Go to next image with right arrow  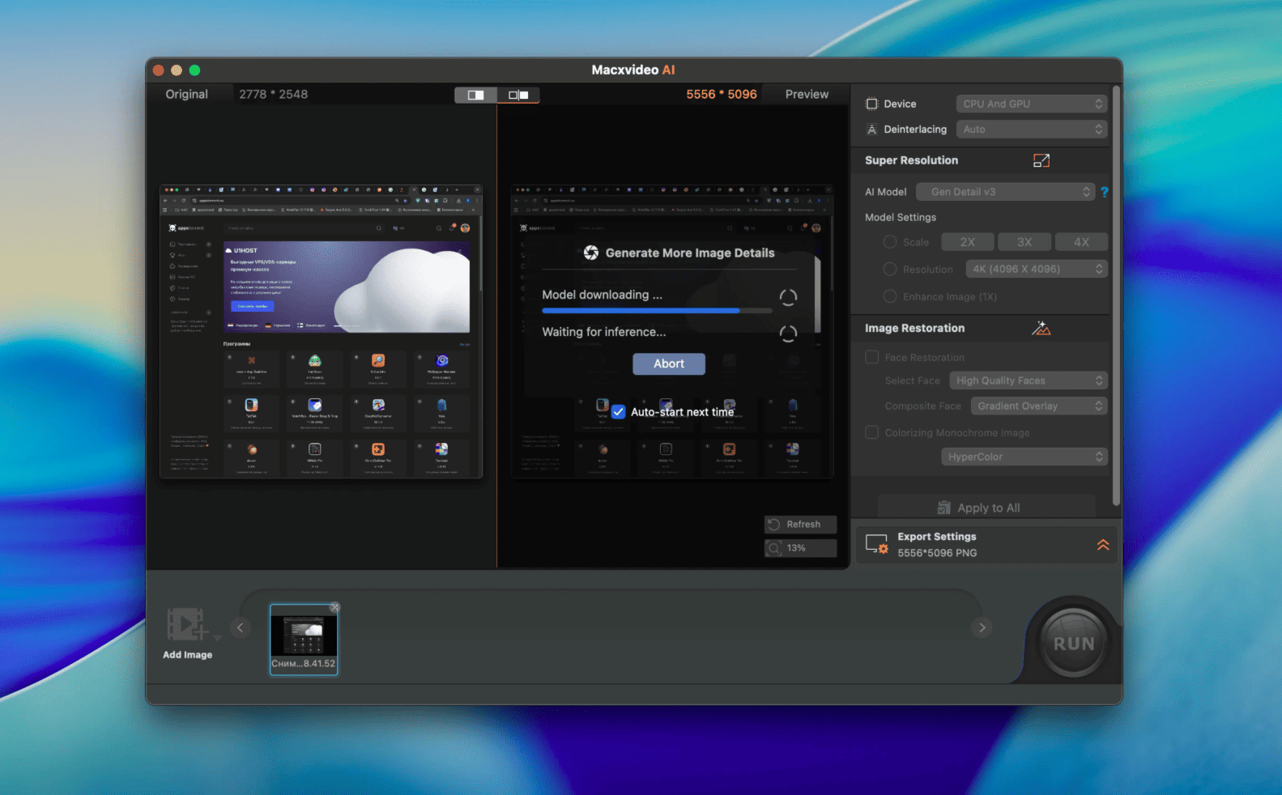(982, 627)
